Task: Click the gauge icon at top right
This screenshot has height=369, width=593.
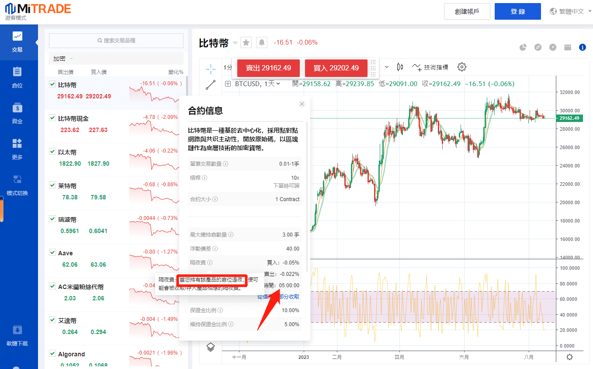Action: 553,47
